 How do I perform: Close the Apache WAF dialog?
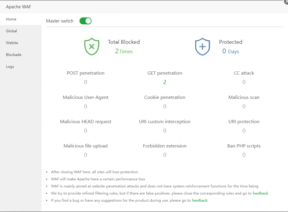(x=286, y=1)
